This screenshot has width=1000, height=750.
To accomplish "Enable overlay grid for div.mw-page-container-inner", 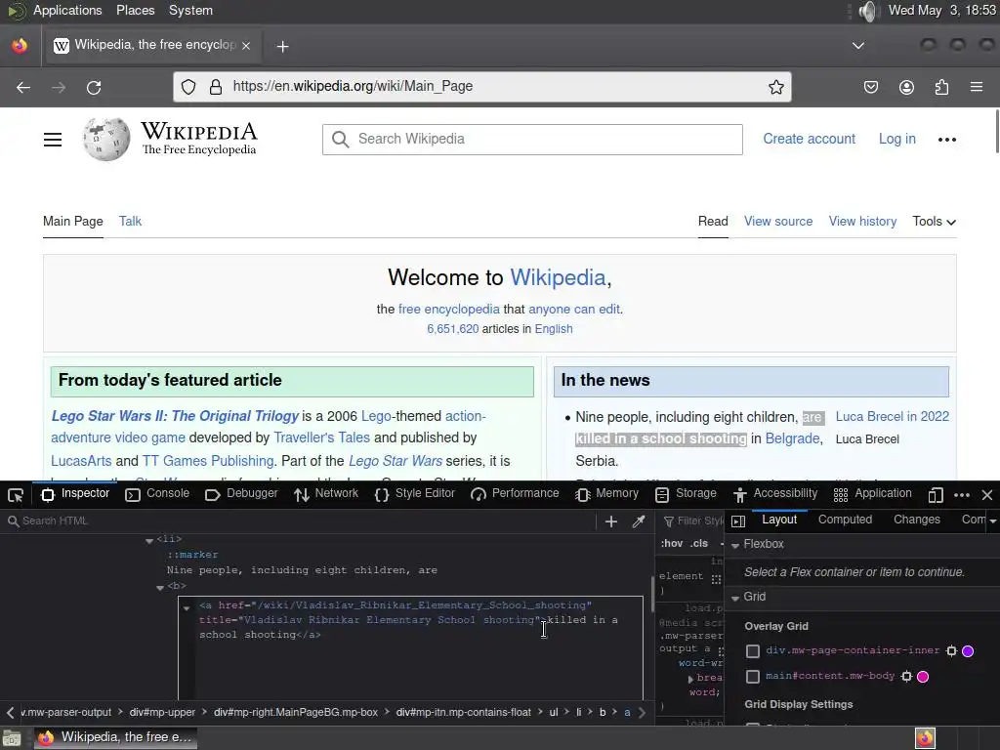I will click(x=753, y=651).
